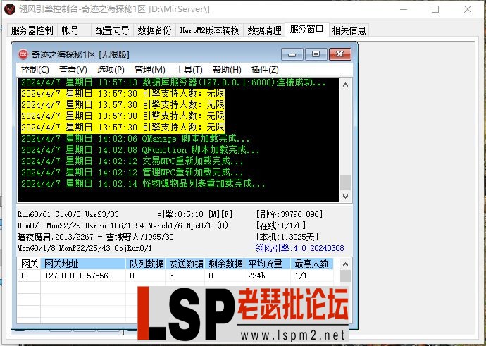Screen dimensions: 486x346
Task: Click the 网关地址 column header
Action: click(x=83, y=264)
